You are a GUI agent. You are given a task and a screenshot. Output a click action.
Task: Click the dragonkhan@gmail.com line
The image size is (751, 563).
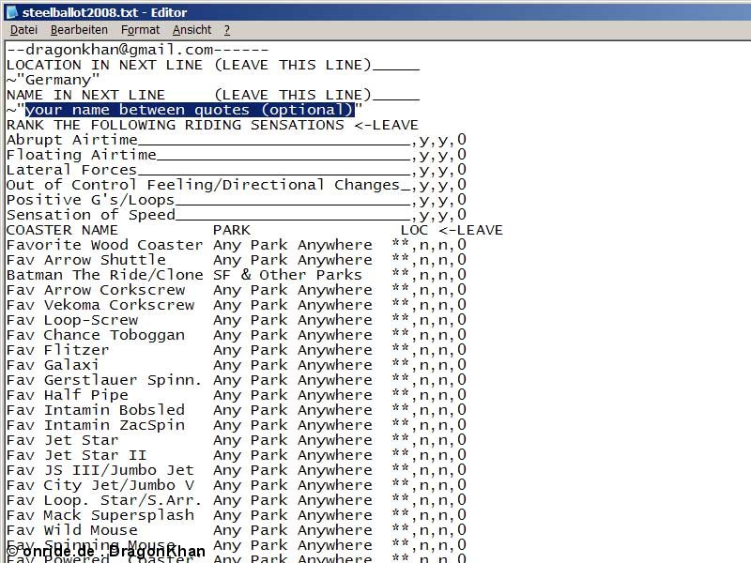click(x=137, y=50)
